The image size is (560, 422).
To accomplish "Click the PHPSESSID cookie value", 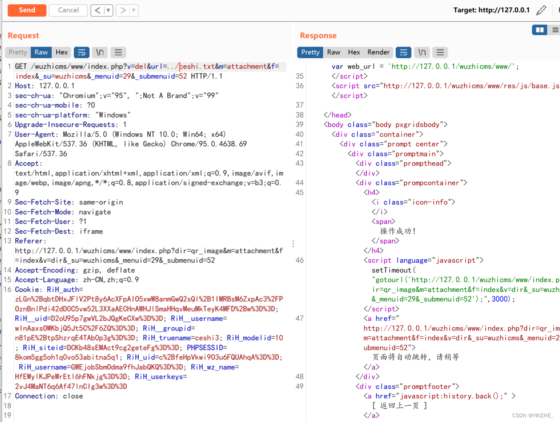I will pyautogui.click(x=67, y=357).
